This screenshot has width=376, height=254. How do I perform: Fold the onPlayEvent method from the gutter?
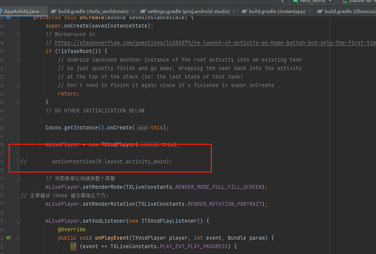(19, 238)
